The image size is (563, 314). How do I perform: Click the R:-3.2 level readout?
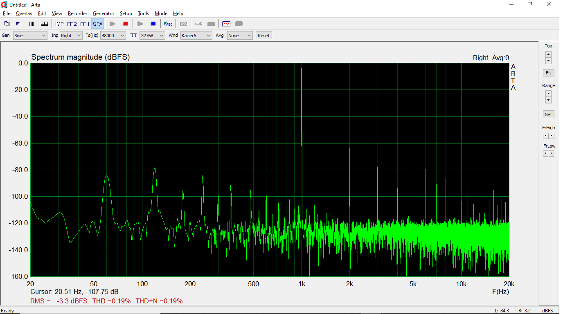pyautogui.click(x=524, y=311)
